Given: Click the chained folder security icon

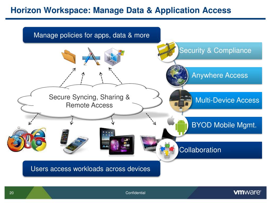Looking at the screenshot, I should click(167, 51).
